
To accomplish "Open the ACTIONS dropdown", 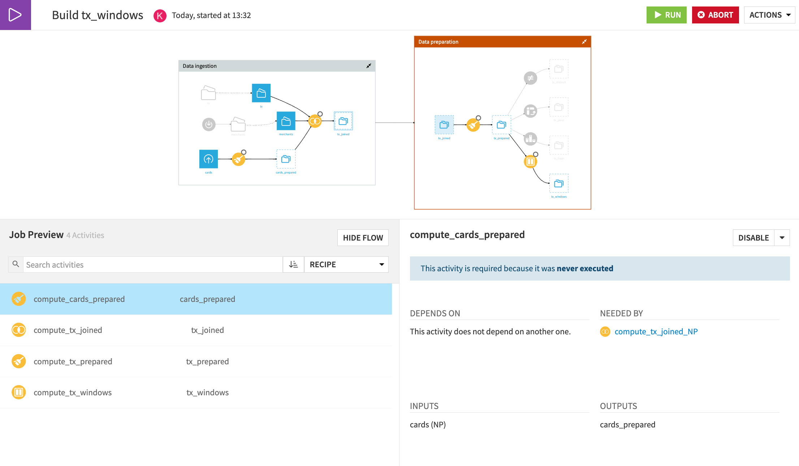I will [769, 15].
